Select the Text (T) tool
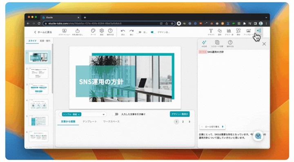The height and width of the screenshot is (162, 294). click(211, 32)
